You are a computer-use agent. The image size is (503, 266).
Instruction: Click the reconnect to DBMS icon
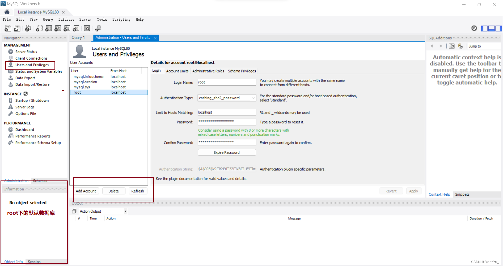pos(98,28)
